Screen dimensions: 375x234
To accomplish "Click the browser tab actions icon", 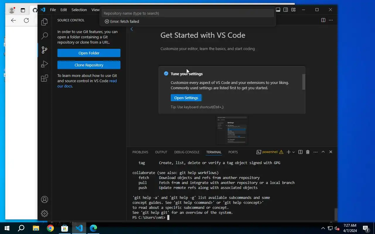I will (x=23, y=10).
